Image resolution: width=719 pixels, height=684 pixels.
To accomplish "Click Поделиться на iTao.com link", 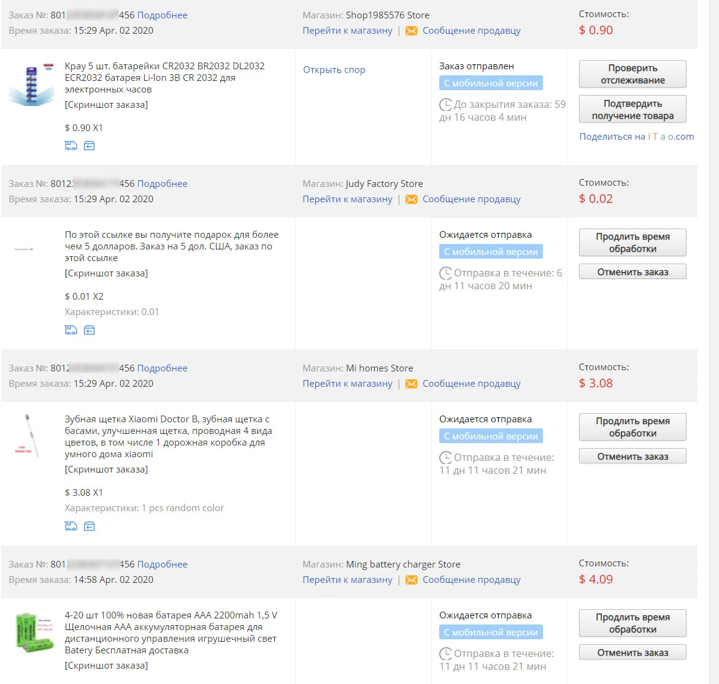I will click(636, 137).
